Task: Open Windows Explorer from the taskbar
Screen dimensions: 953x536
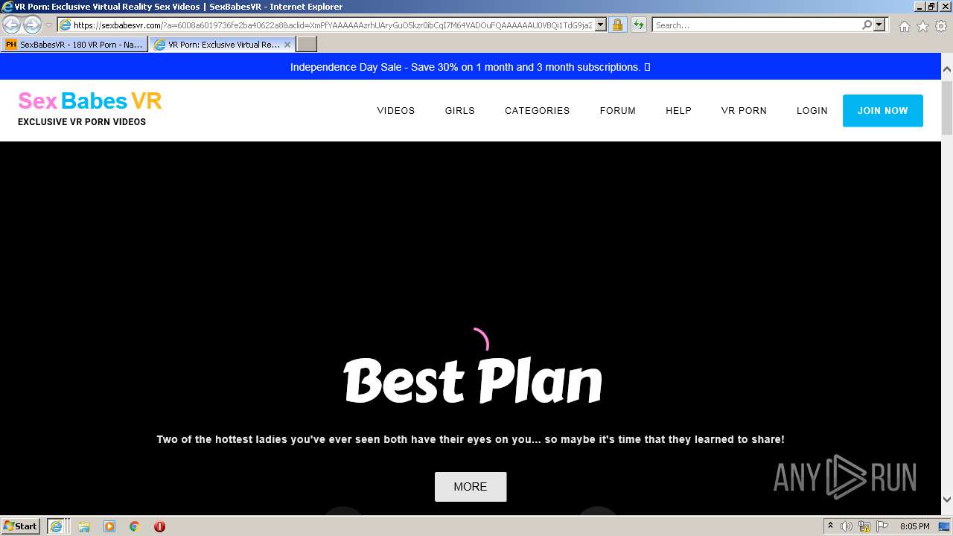Action: (84, 526)
